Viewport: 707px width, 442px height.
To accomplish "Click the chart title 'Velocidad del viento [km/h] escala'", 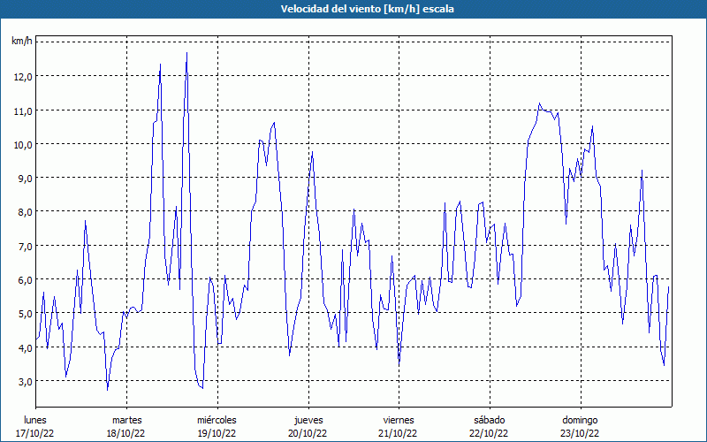I will click(367, 9).
